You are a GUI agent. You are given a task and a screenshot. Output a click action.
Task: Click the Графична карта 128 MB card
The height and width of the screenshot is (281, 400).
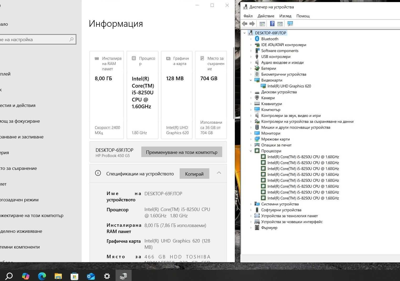(176, 95)
